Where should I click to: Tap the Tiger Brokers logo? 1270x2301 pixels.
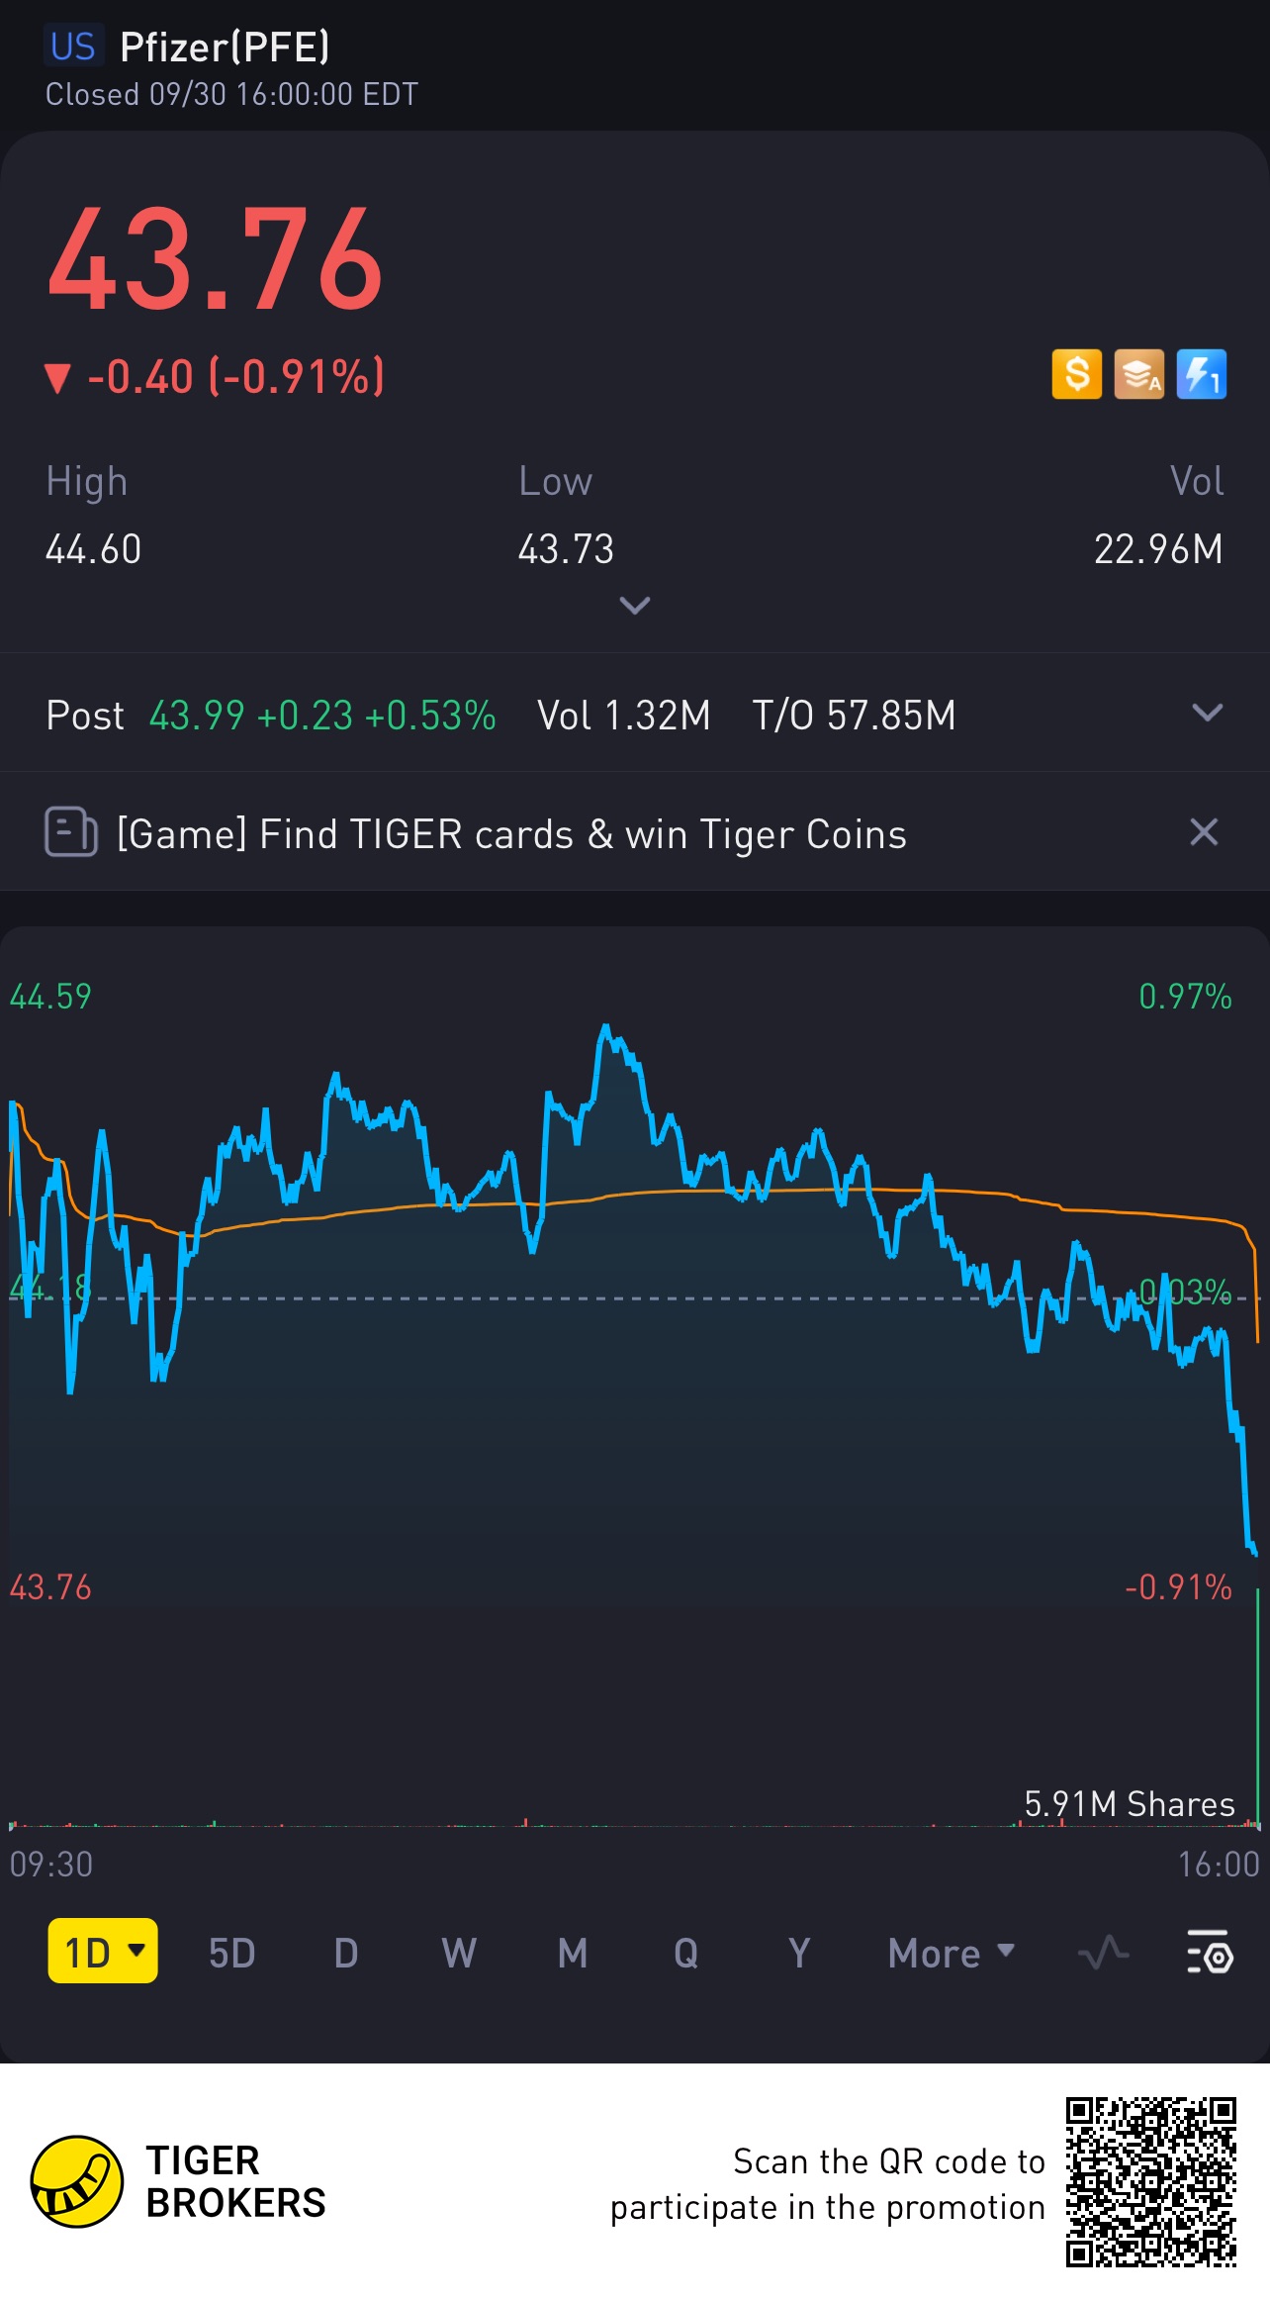click(x=178, y=2181)
